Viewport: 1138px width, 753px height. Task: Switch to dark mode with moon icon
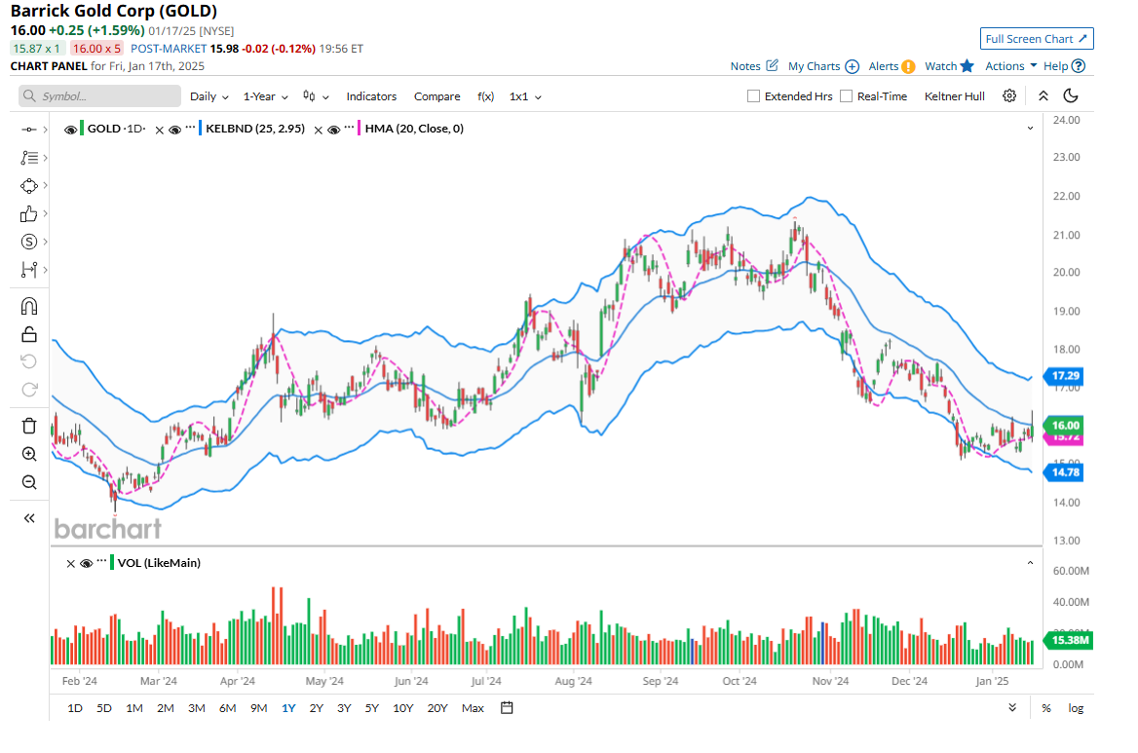[x=1071, y=95]
